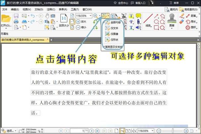Image resolution: width=201 pixels, height=134 pixels.
Task: Choose 全部内容 from the edit dropdown
Action: (x=113, y=22)
